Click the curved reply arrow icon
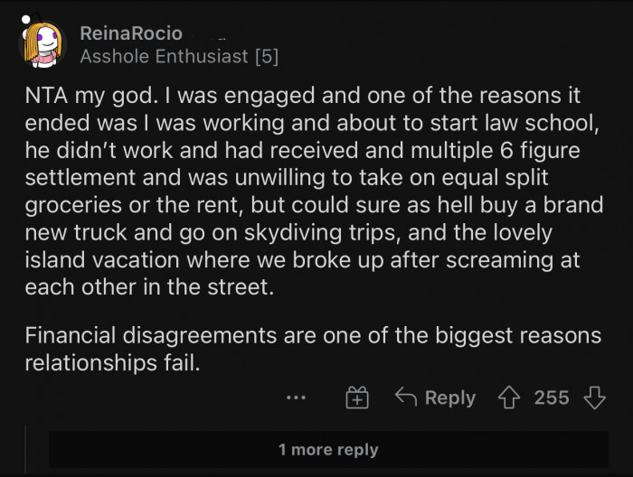The width and height of the screenshot is (633, 477). tap(405, 397)
